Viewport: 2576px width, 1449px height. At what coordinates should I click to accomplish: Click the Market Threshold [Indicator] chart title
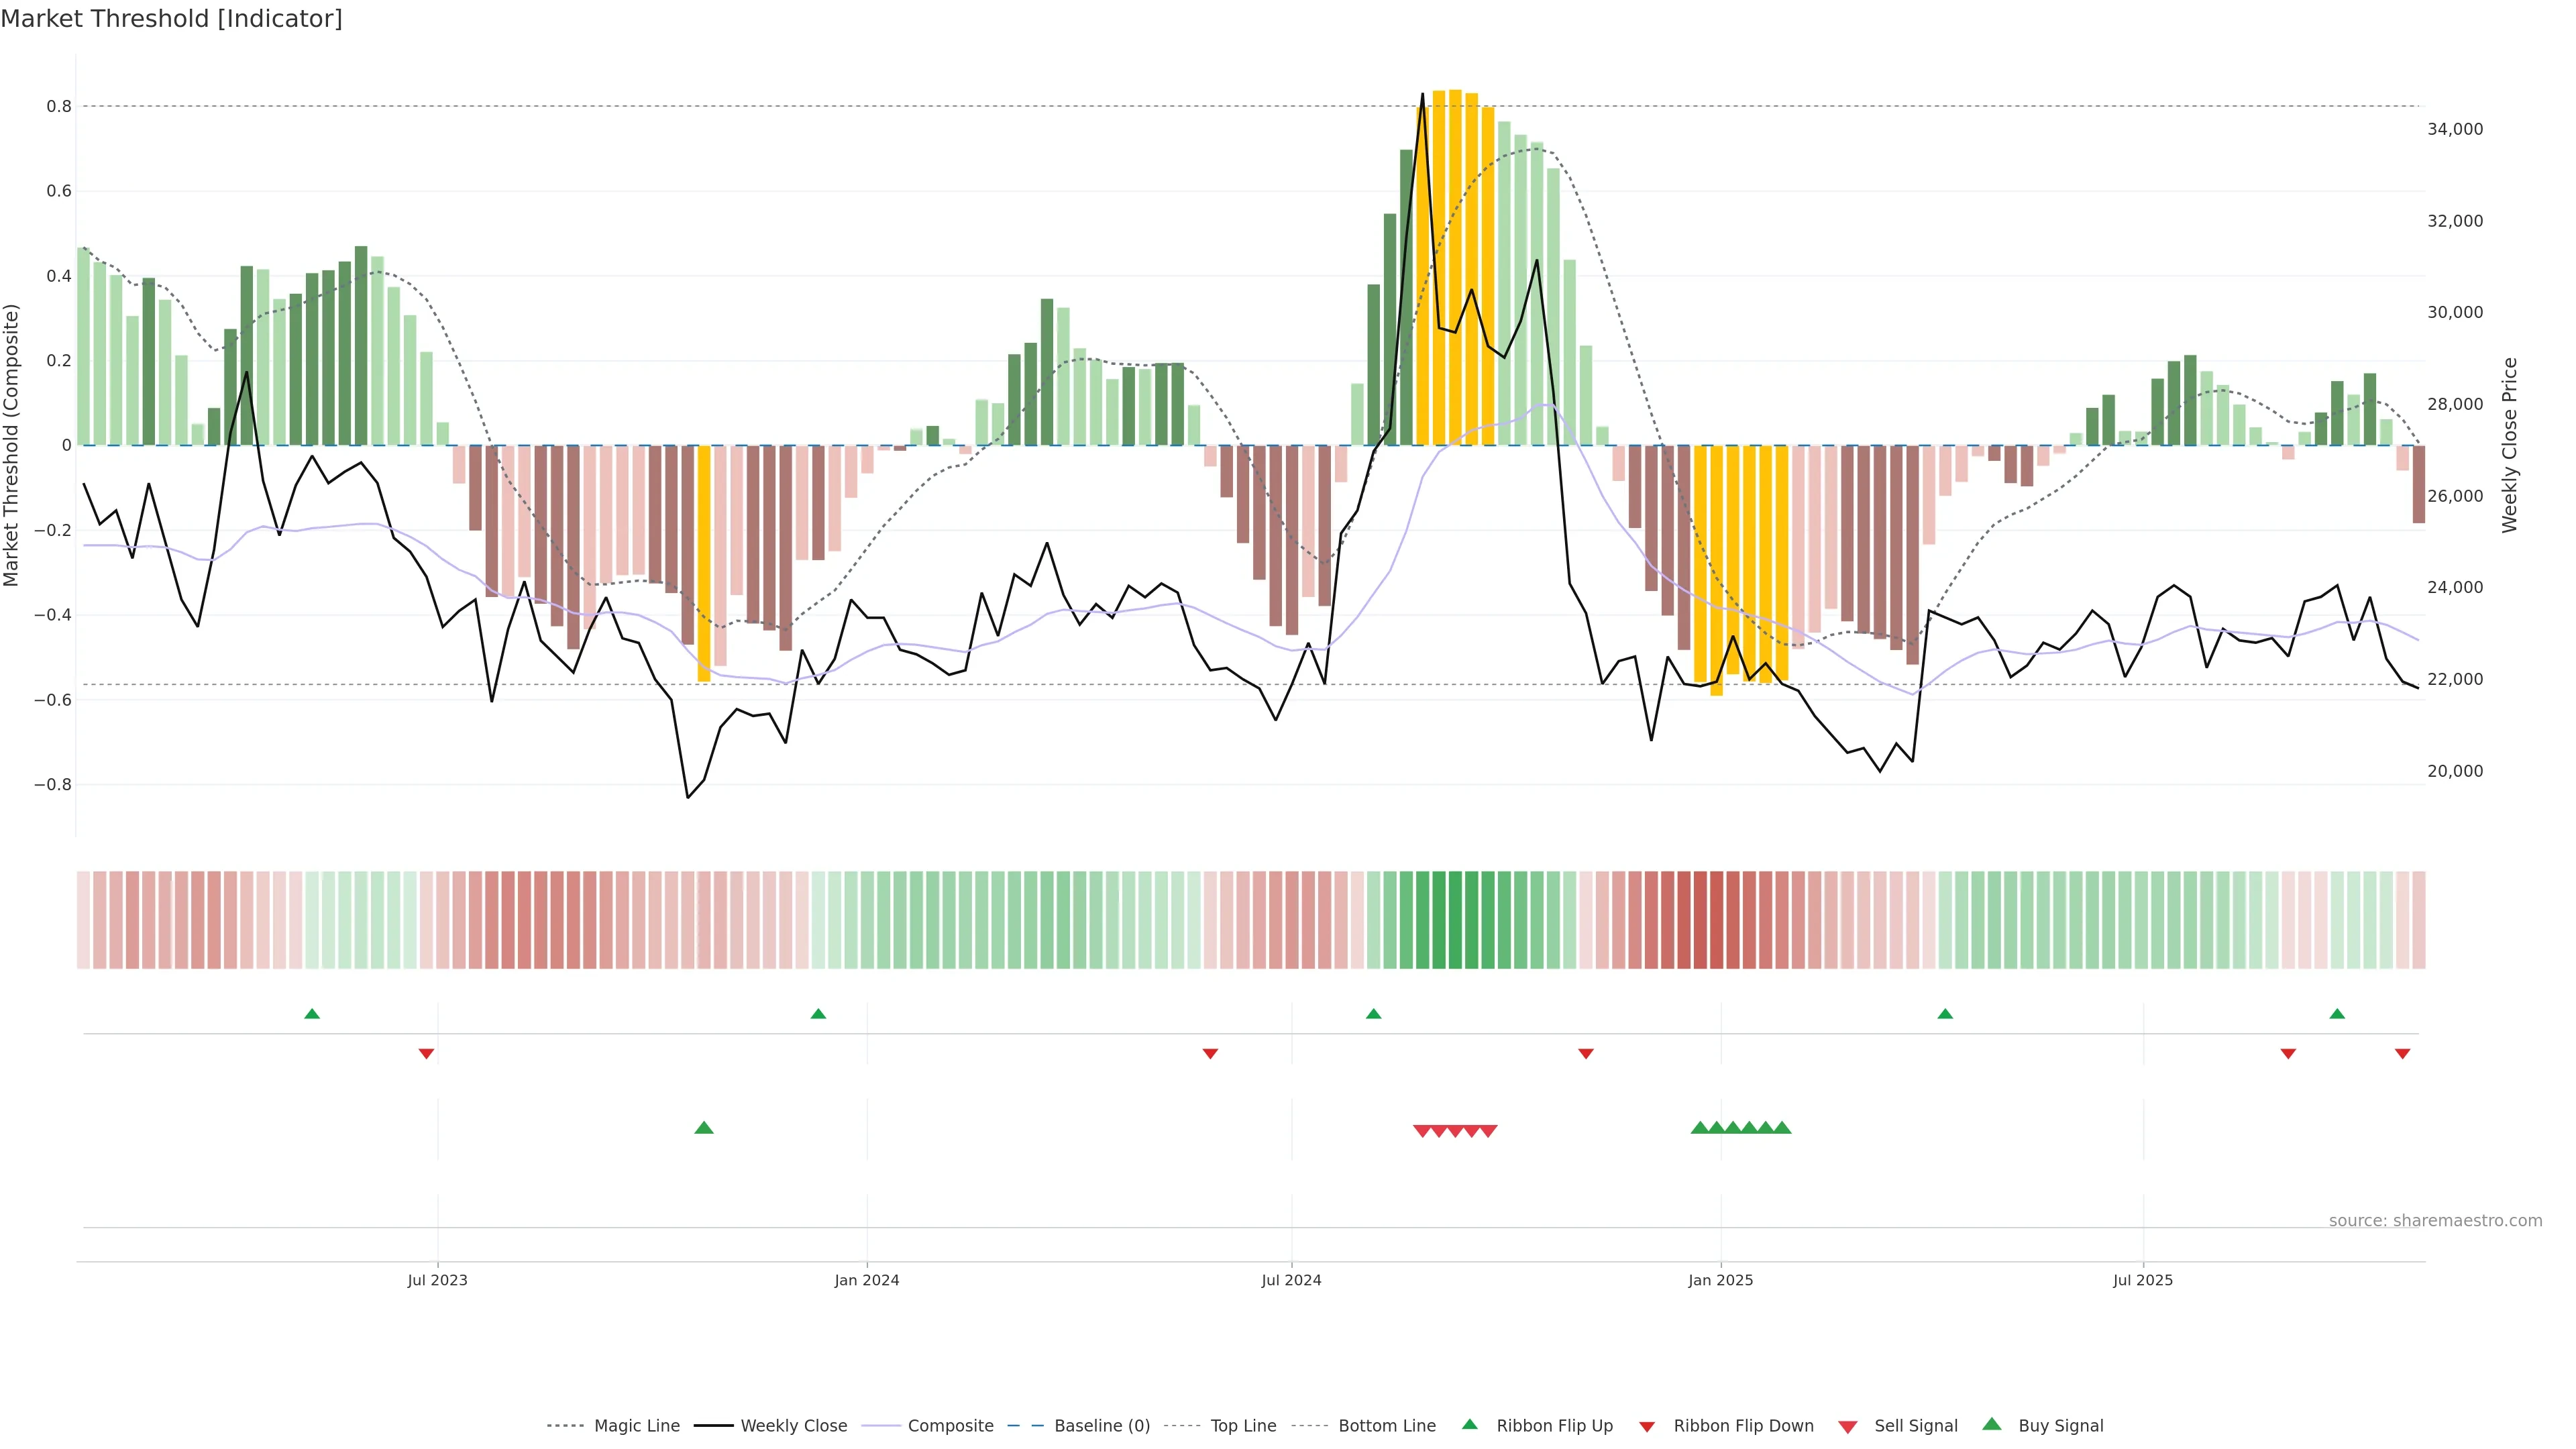click(171, 19)
